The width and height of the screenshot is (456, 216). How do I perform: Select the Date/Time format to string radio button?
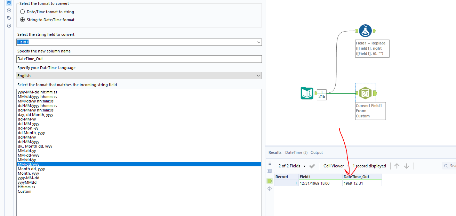[x=22, y=11]
